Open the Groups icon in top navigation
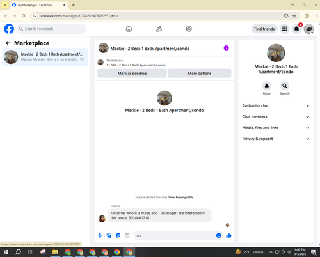This screenshot has width=320, height=257. 189,29
